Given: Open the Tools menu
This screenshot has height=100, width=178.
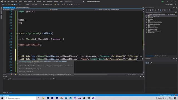Looking at the screenshot, I should tap(44, 1).
